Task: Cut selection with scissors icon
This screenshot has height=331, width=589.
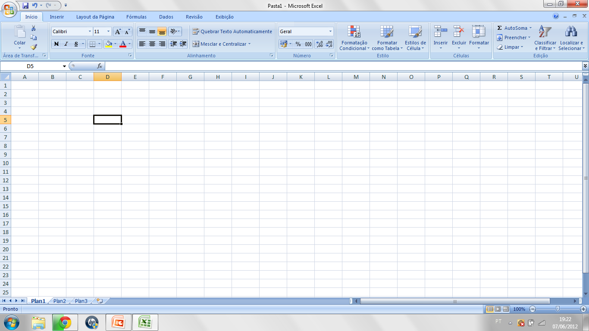Action: tap(33, 28)
